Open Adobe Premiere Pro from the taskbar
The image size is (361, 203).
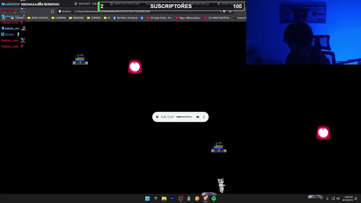(172, 198)
